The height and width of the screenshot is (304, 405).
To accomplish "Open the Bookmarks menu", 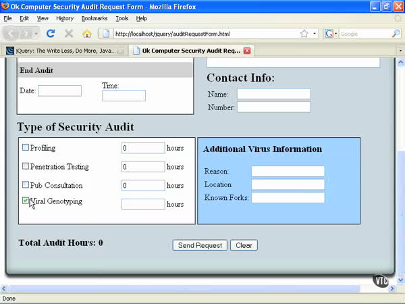I will pyautogui.click(x=94, y=18).
